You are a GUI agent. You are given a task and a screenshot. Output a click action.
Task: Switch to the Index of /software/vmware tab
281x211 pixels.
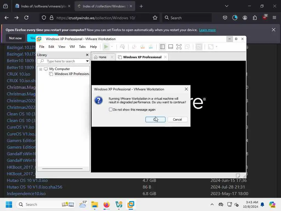pyautogui.click(x=43, y=6)
